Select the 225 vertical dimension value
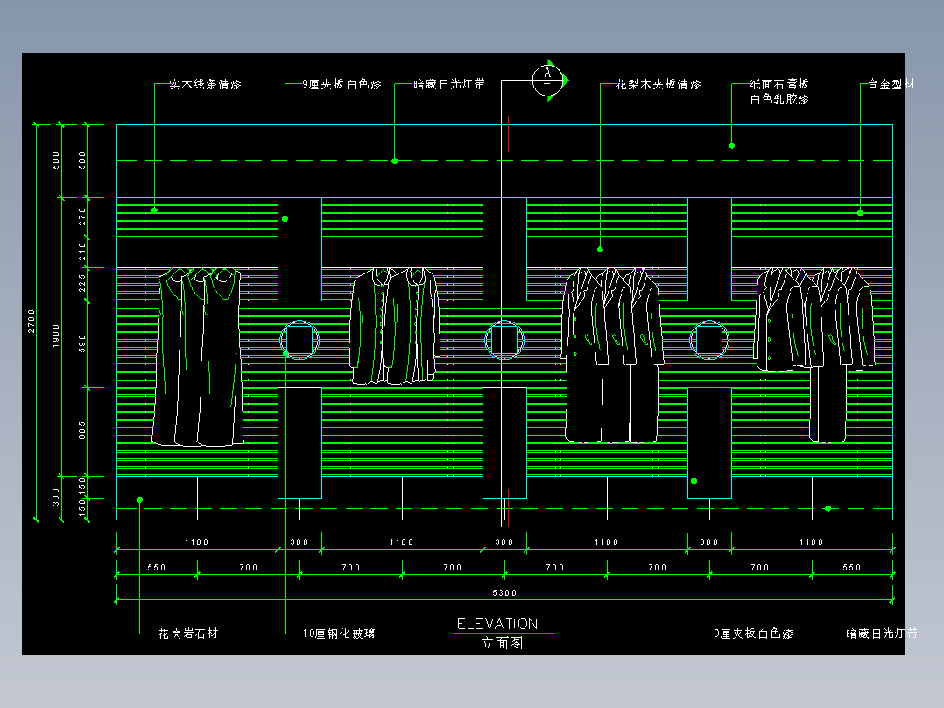 (82, 284)
